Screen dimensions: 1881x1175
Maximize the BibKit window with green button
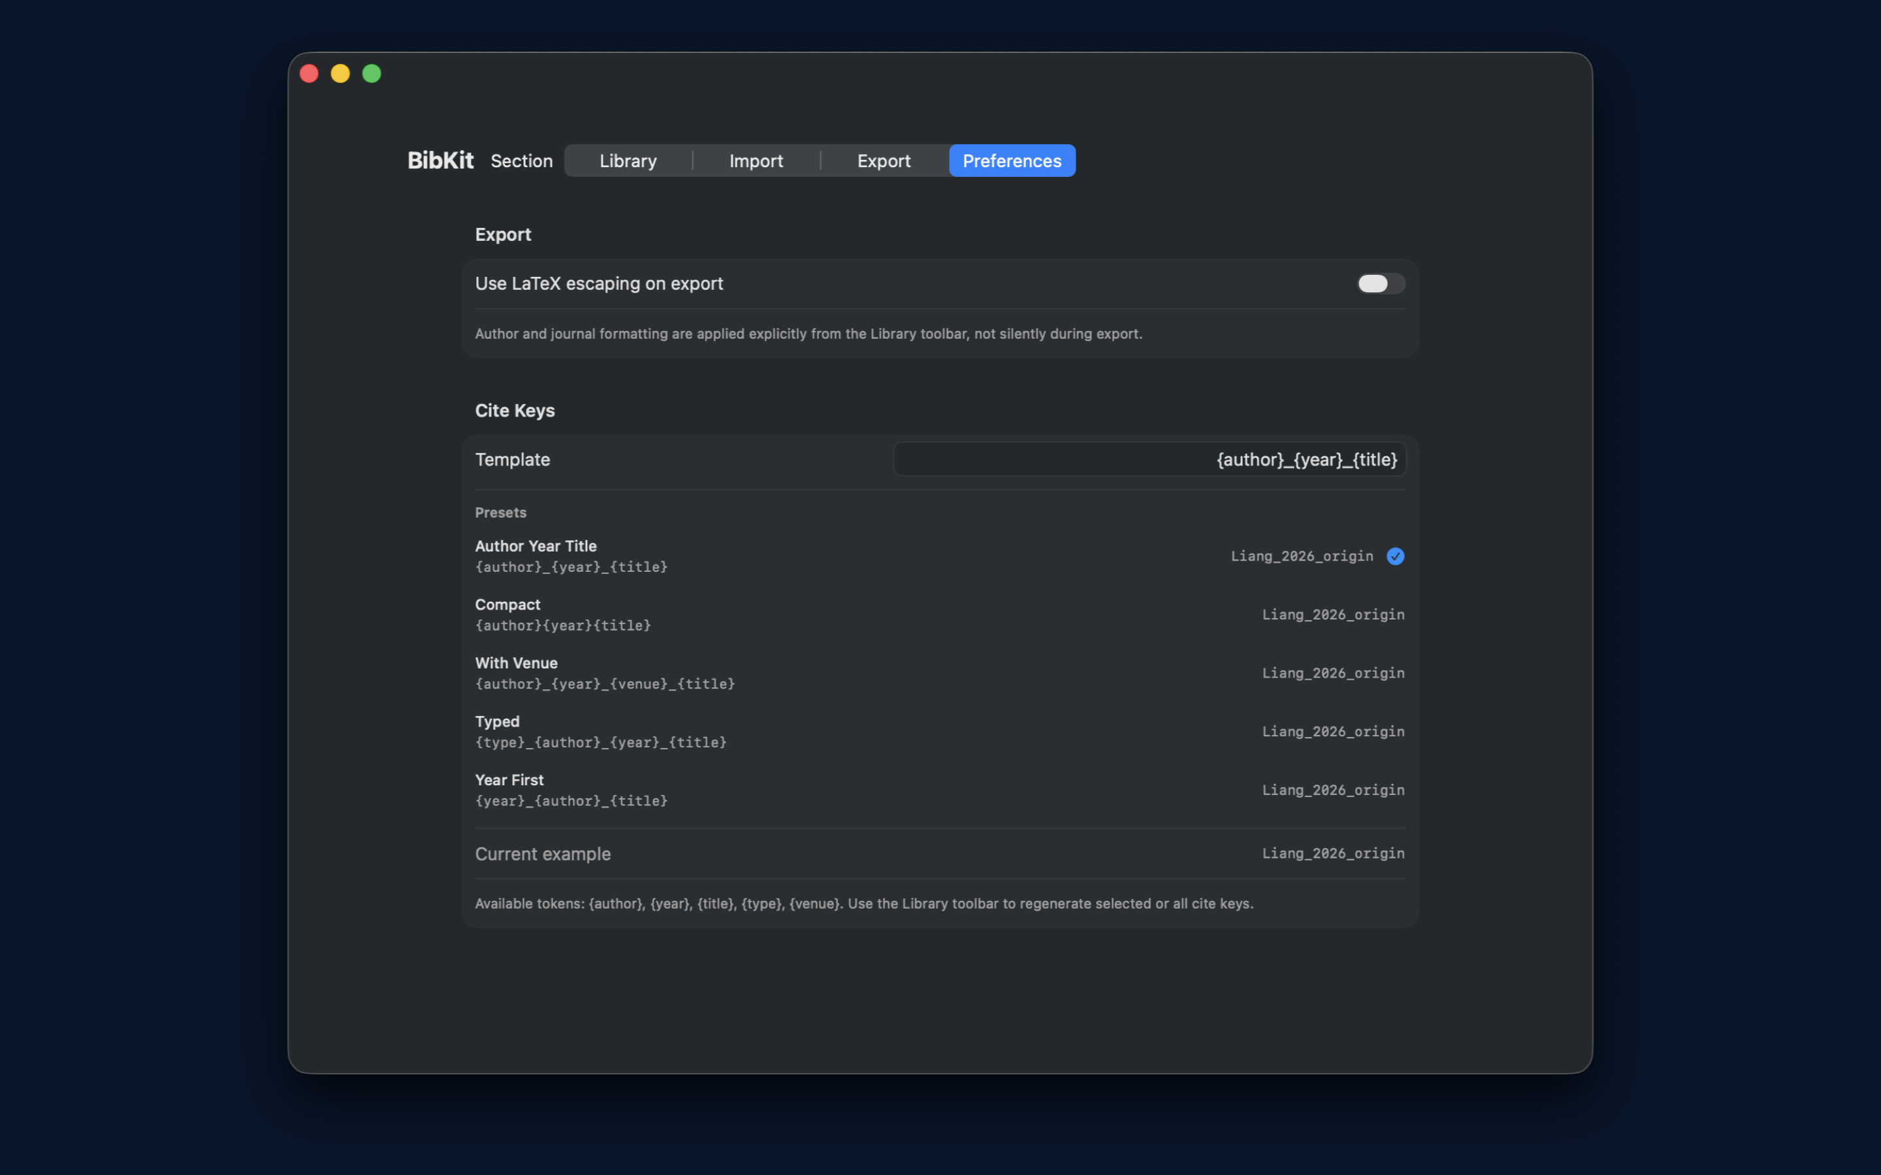[x=372, y=74]
